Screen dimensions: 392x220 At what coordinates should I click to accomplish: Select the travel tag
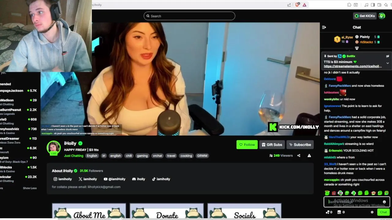click(171, 156)
